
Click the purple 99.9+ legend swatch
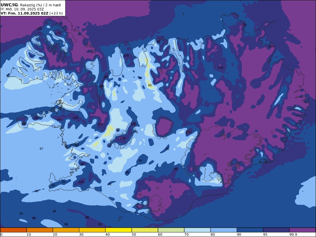click(303, 230)
